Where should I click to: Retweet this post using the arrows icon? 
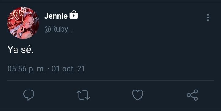pos(83,95)
